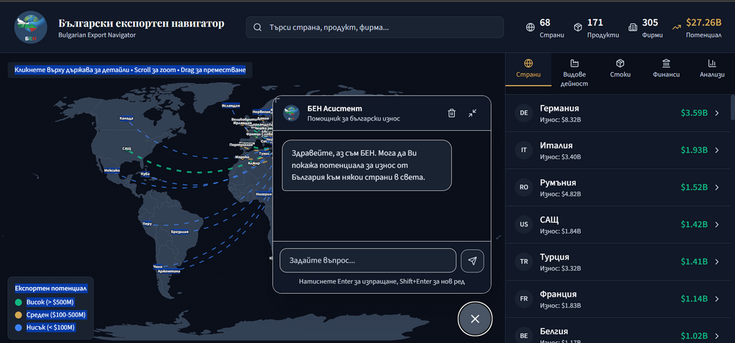Open the Анализи tab

coord(712,69)
